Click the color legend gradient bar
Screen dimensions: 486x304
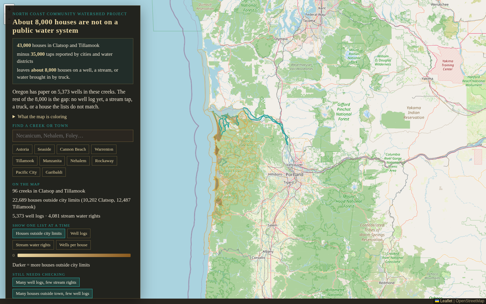[74, 255]
